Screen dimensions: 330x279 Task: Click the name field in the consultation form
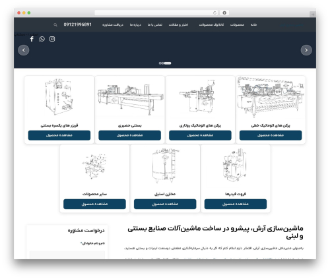(67, 255)
